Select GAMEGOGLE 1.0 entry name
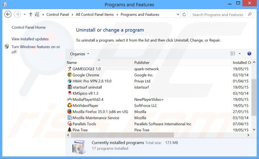The width and height of the screenshot is (259, 159). point(87,69)
